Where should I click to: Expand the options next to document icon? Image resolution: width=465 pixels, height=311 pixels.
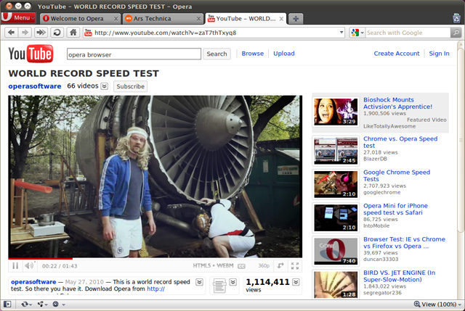pyautogui.click(x=233, y=282)
